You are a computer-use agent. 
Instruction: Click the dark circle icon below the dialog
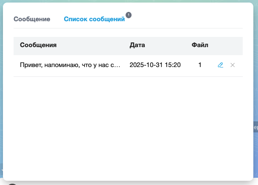(x=12, y=184)
